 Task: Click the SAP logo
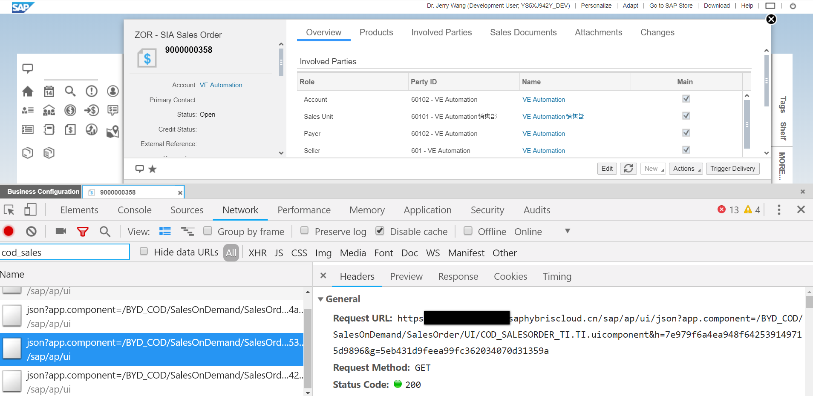(23, 7)
